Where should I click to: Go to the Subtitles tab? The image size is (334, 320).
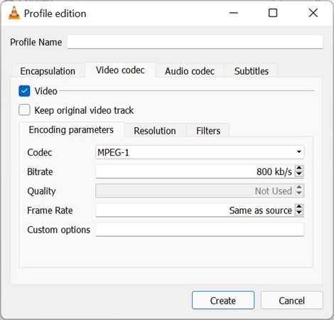[252, 71]
